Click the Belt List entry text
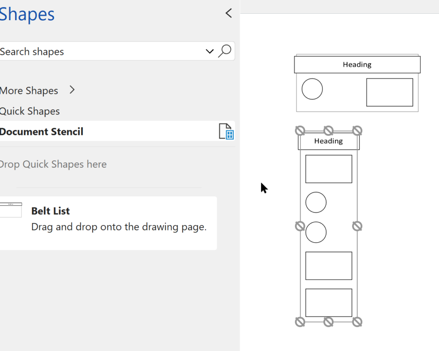Screen dimensions: 439x351 click(x=50, y=211)
